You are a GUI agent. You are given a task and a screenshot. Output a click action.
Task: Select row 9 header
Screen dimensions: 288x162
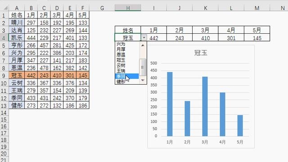tap(4, 75)
